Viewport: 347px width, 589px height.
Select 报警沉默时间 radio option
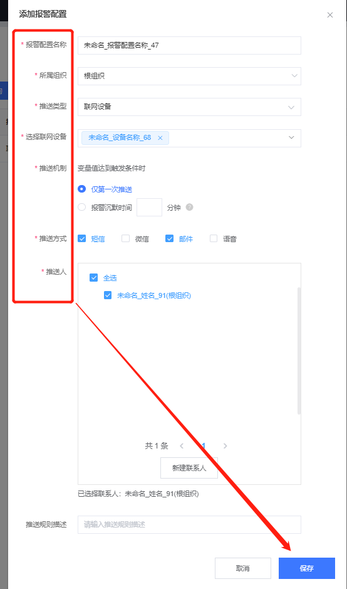click(x=82, y=207)
